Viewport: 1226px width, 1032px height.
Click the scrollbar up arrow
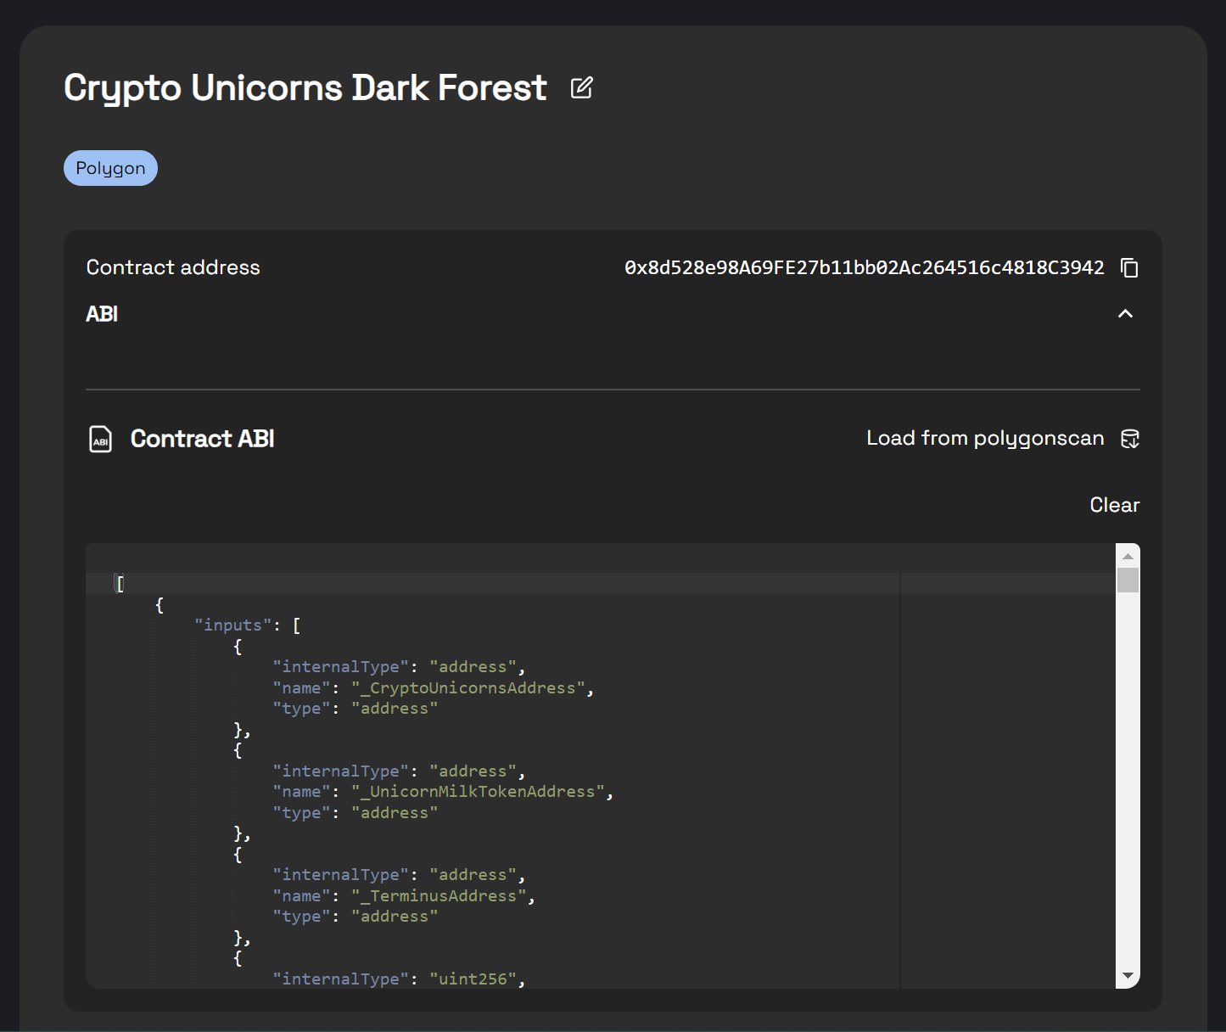[x=1128, y=556]
